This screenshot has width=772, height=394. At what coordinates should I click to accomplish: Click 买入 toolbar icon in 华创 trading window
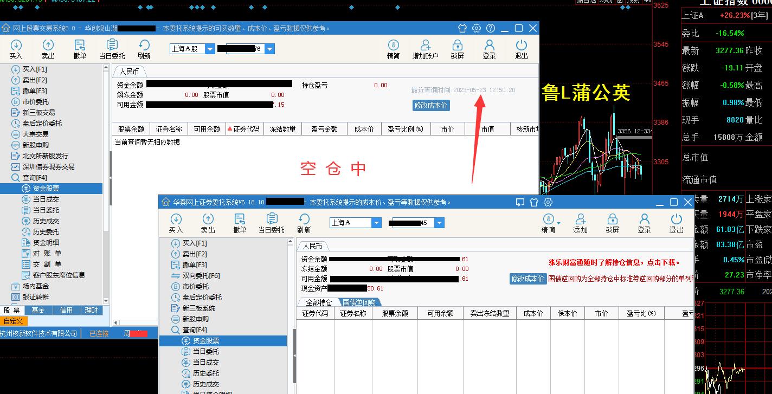[x=16, y=49]
